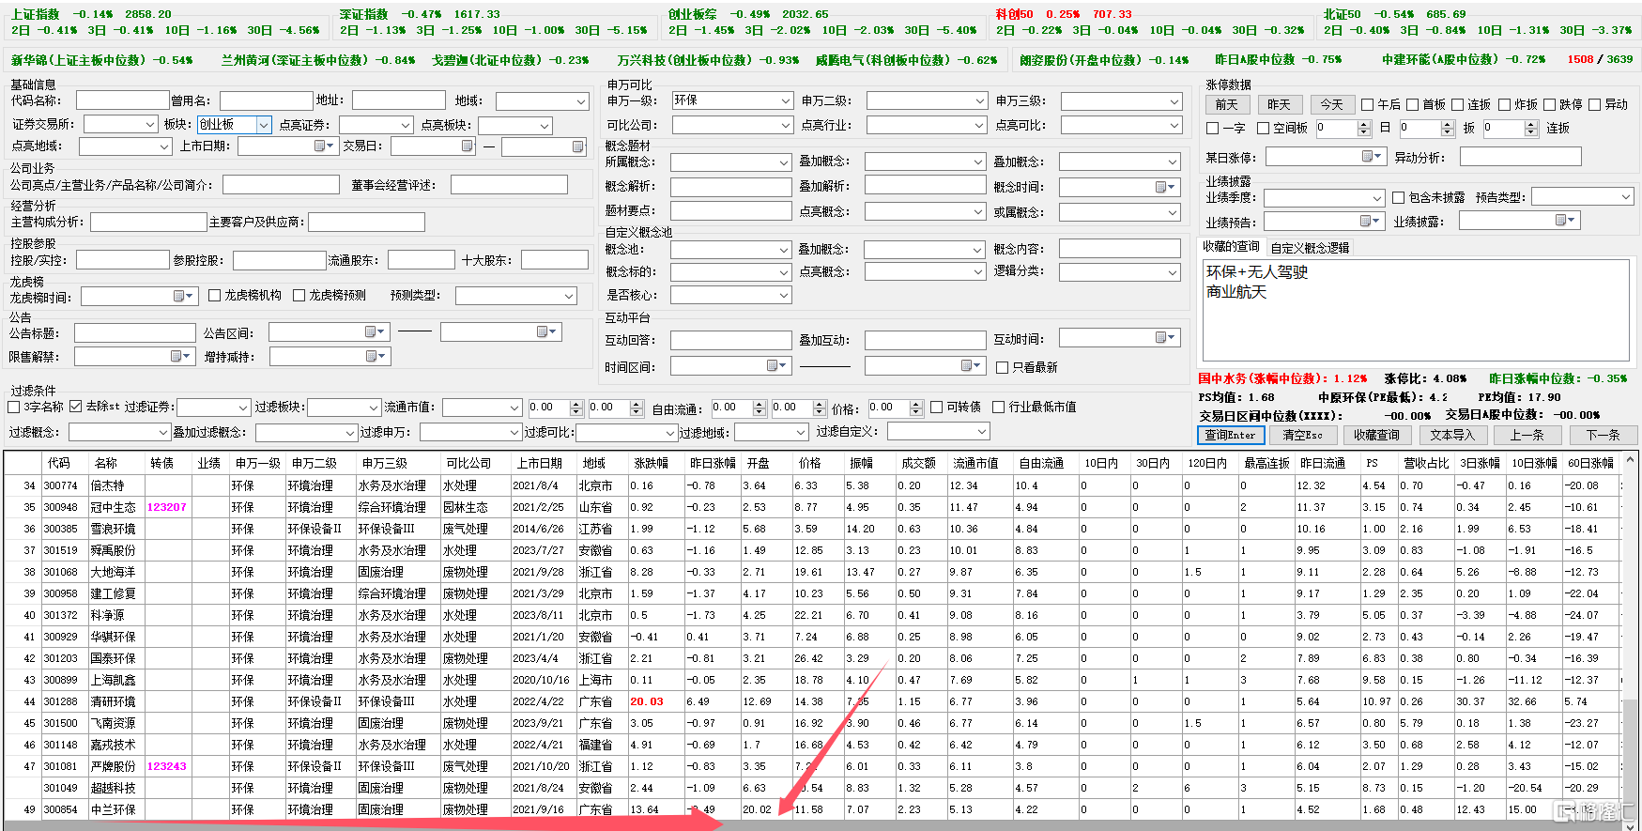The width and height of the screenshot is (1642, 831).
Task: Open the 增持减持 calendar picker
Action: click(x=376, y=356)
